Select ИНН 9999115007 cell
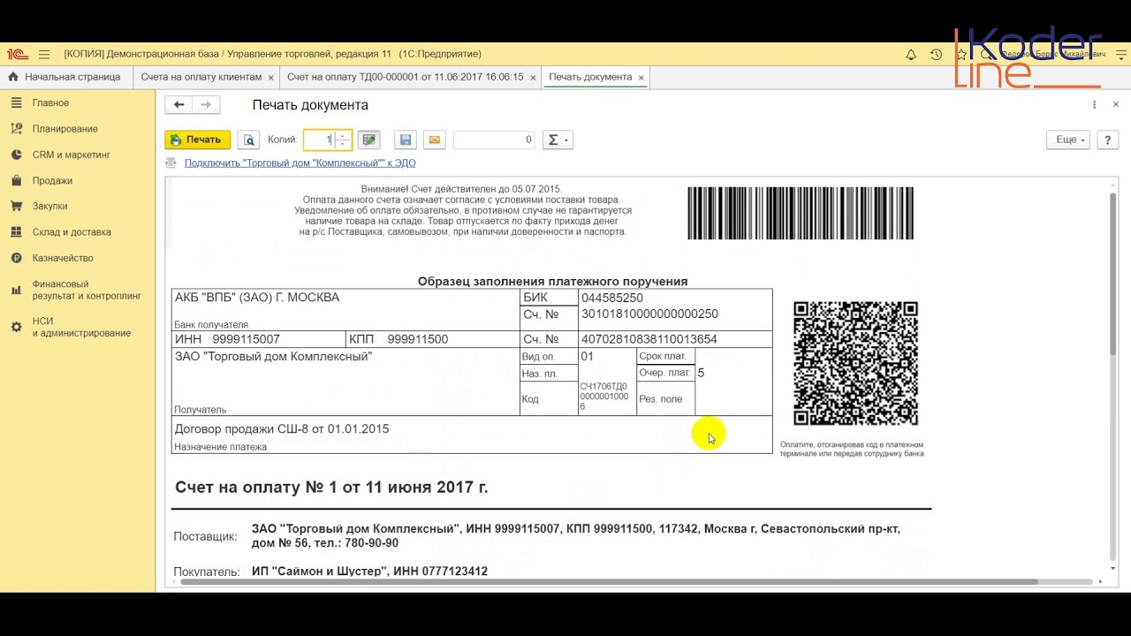This screenshot has height=636, width=1131. coord(258,339)
